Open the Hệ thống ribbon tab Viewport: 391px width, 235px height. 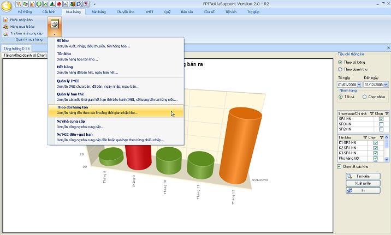pyautogui.click(x=25, y=11)
